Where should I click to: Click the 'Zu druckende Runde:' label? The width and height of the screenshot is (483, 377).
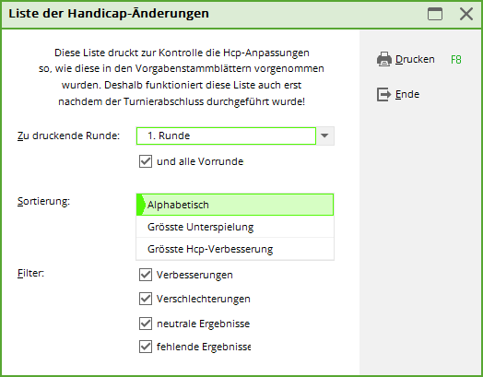coord(68,135)
